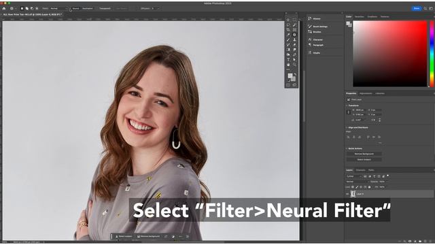This screenshot has height=245, width=435.
Task: Open the Patch mode dropdown (Normal)
Action: [x=58, y=9]
